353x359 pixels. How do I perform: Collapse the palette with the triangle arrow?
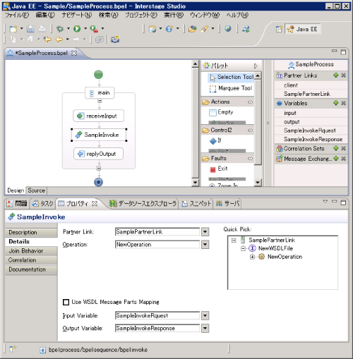(256, 66)
